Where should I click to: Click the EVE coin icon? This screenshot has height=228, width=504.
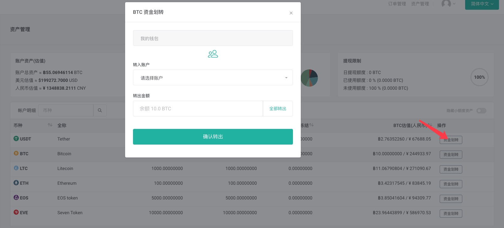(x=16, y=212)
